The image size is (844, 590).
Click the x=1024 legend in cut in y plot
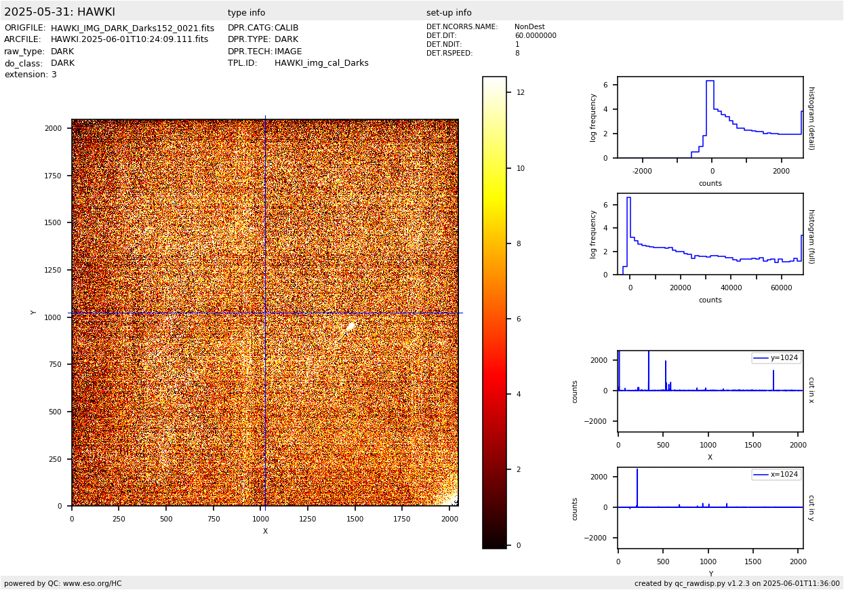(x=776, y=475)
